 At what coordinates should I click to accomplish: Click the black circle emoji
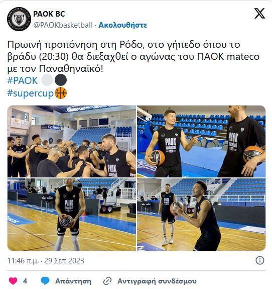[61, 80]
